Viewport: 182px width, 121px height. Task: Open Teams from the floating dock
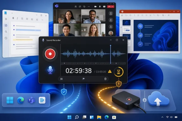pos(31,100)
